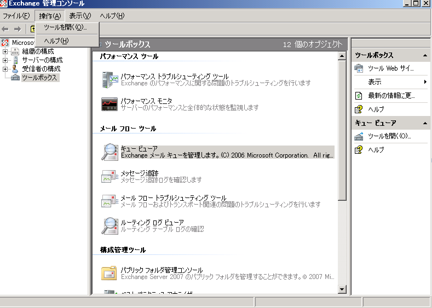Click ヘルプ text under ツールボックス actions
This screenshot has height=308, width=432.
376,109
